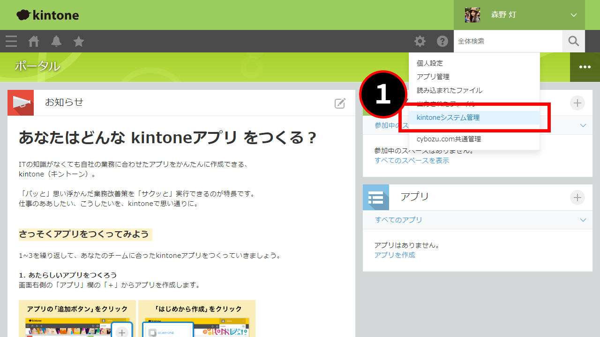Select アプリ管理 from settings menu

[x=474, y=77]
